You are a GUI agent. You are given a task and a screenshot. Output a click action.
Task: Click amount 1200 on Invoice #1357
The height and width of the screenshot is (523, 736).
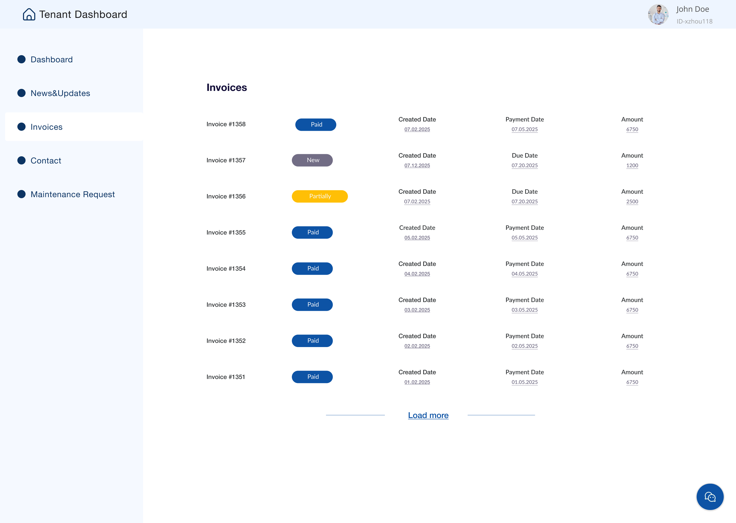632,165
